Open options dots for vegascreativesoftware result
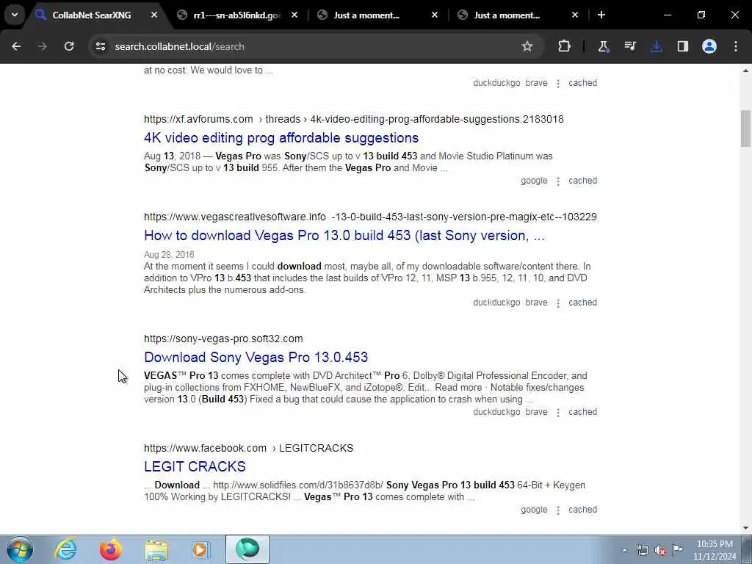Viewport: 752px width, 564px height. [x=558, y=303]
